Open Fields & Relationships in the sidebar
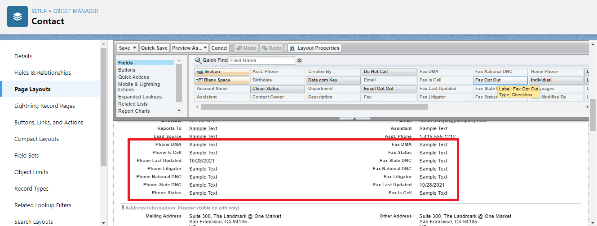This screenshot has height=226, width=597. pos(43,72)
